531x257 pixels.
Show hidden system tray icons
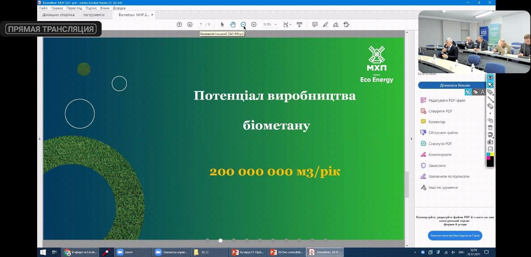tap(415, 252)
